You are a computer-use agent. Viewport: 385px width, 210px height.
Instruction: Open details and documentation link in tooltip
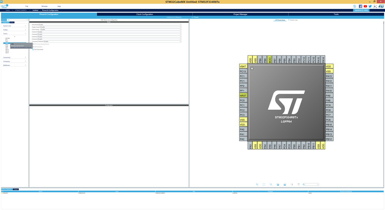(x=21, y=47)
